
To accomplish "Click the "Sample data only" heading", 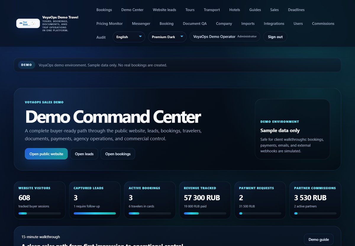I will [x=280, y=131].
